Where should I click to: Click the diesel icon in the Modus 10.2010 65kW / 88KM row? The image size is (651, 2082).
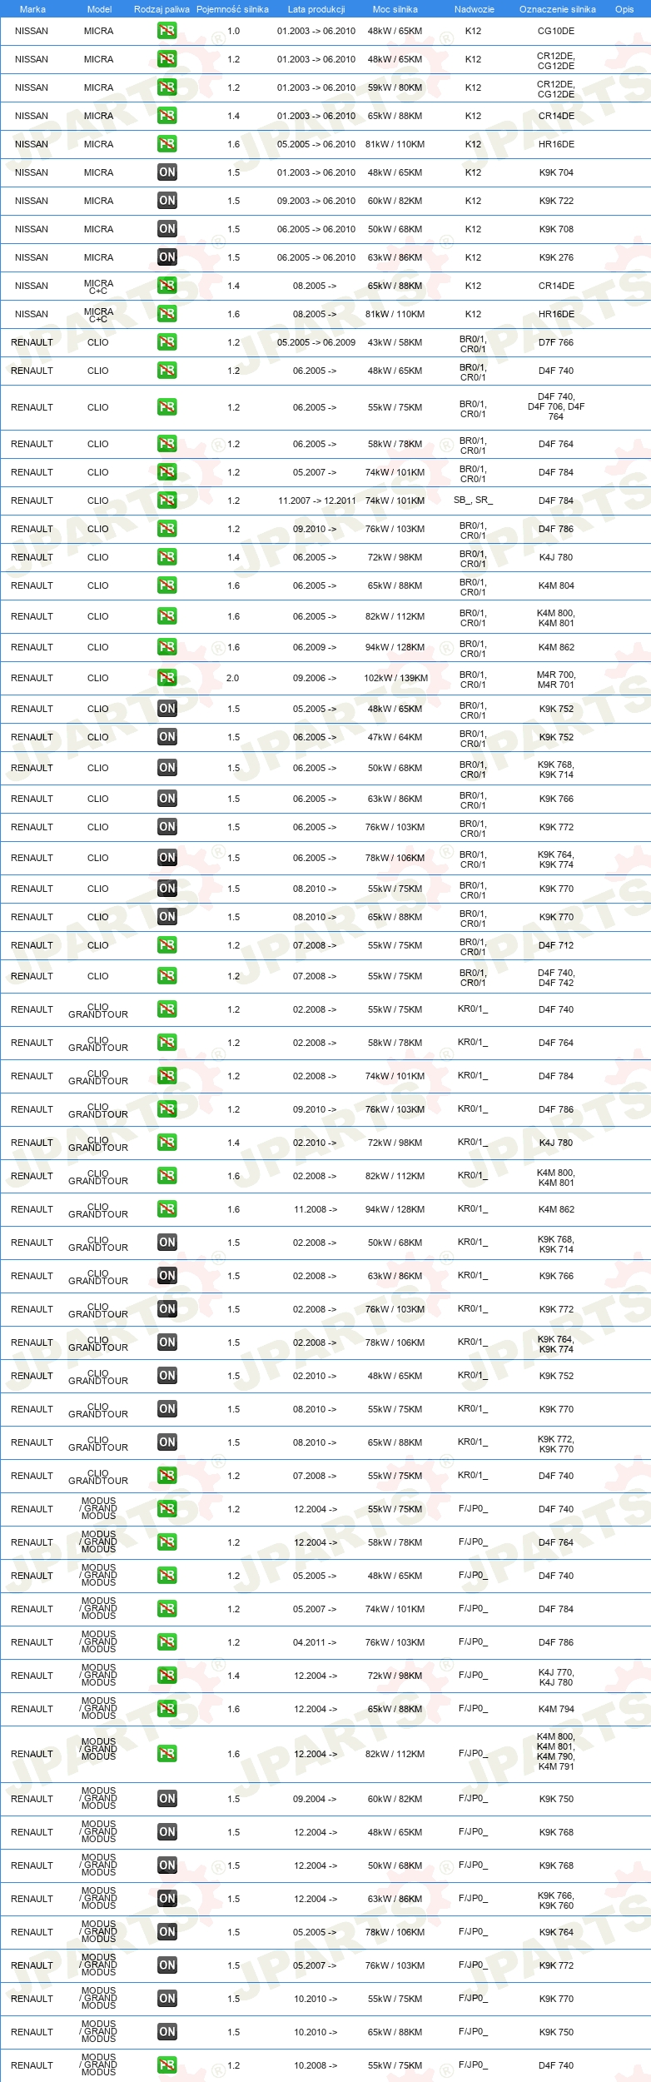pos(167,2032)
